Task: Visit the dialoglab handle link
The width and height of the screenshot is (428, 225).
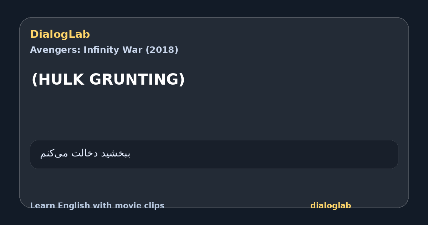Action: (x=331, y=206)
